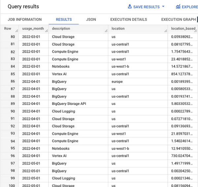Click the description column resize handle
198x187 pixels.
[106, 31]
